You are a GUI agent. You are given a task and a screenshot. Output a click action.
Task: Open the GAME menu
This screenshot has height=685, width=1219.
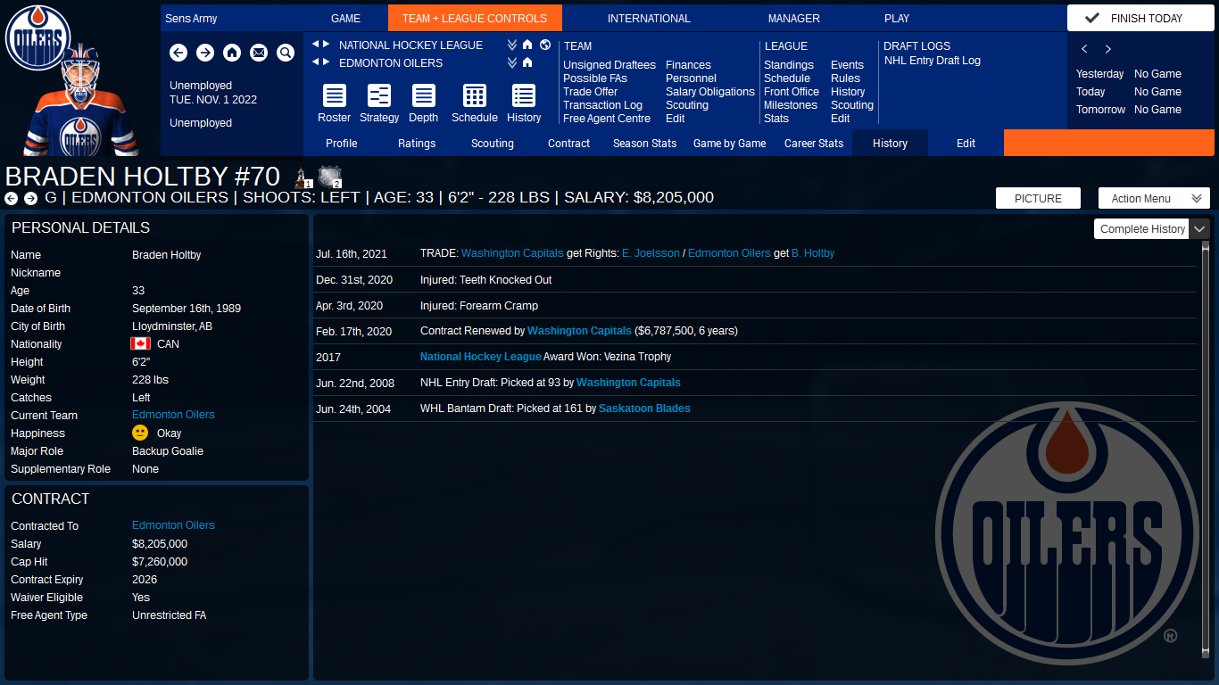[345, 18]
